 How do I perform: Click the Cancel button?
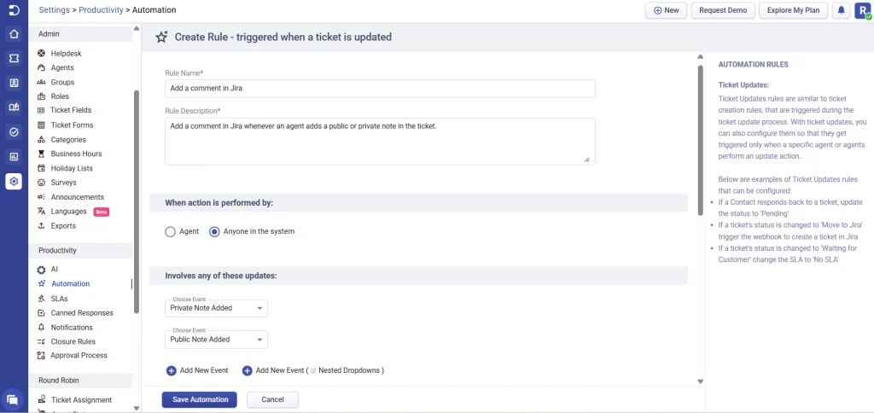[272, 399]
